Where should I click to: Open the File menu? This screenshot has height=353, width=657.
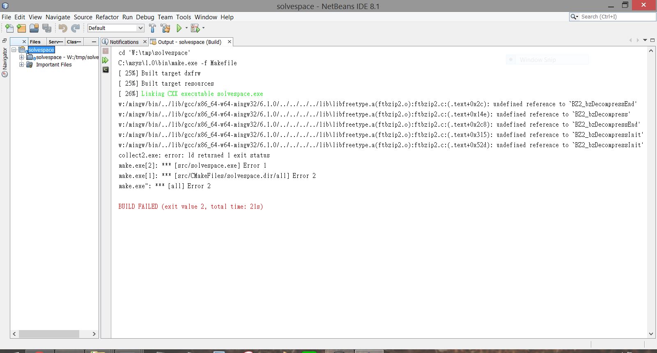6,17
